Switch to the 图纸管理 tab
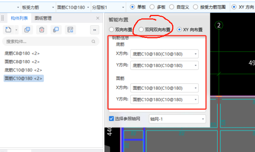Viewport: 255px width, 152px height. pyautogui.click(x=43, y=18)
